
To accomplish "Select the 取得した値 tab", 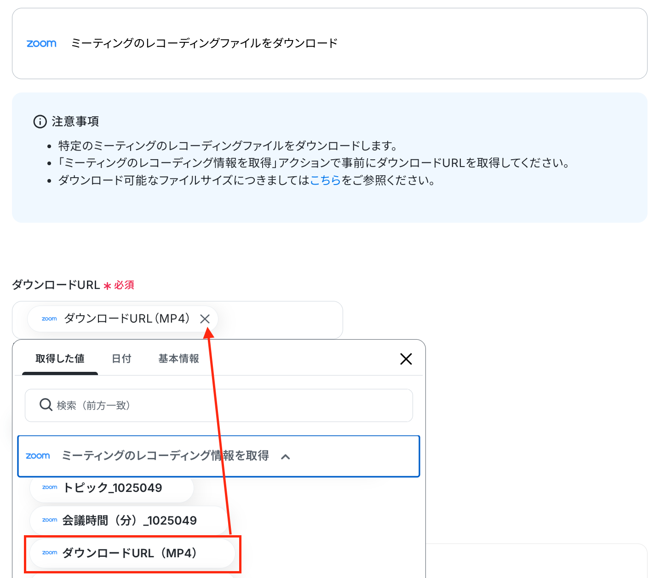I will tap(60, 358).
